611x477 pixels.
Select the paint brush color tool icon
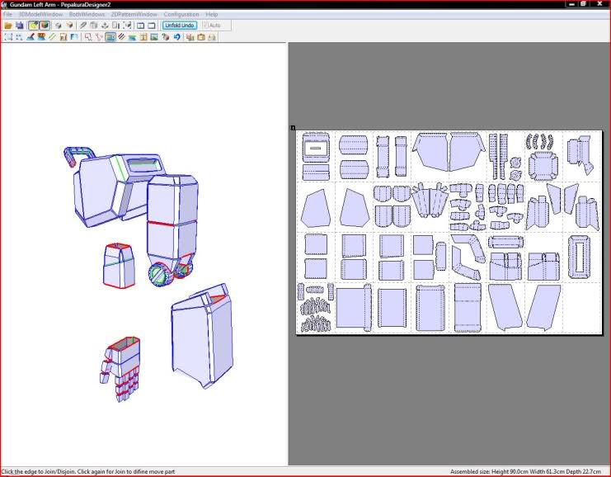31,37
